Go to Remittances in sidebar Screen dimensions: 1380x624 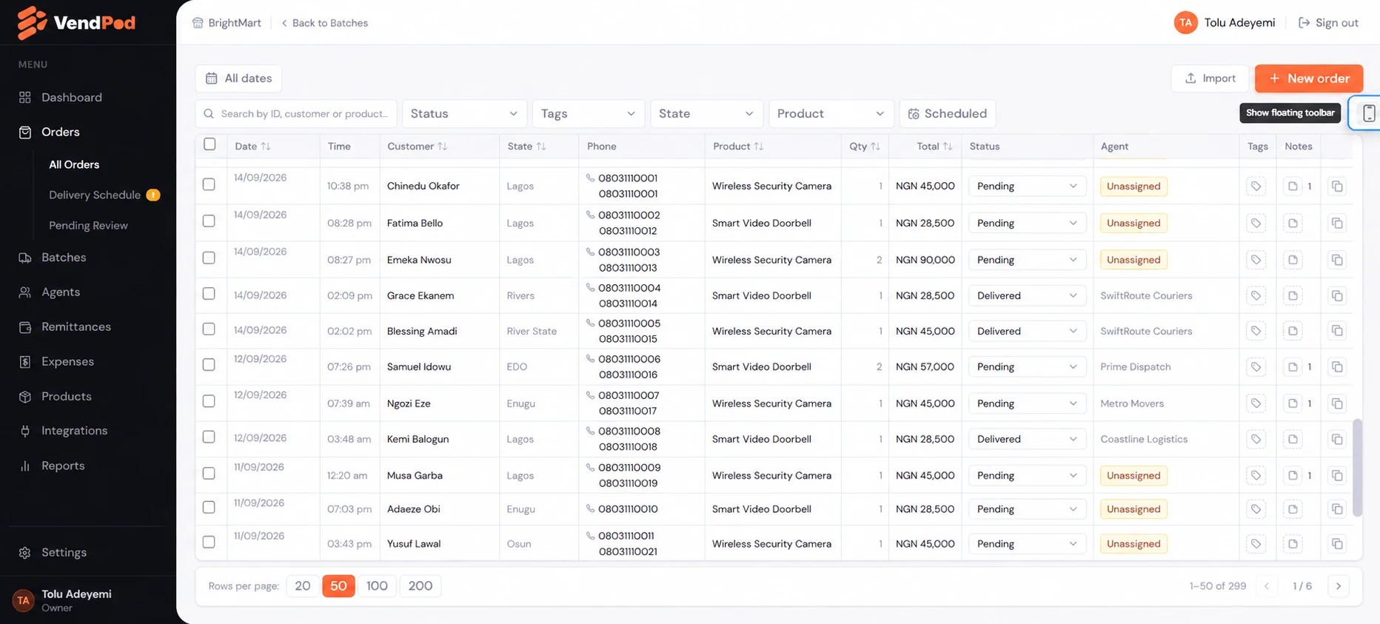pyautogui.click(x=76, y=327)
